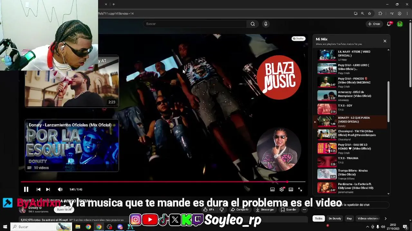The width and height of the screenshot is (412, 231).
Task: Select the Videos relacionados chip
Action: click(x=368, y=218)
